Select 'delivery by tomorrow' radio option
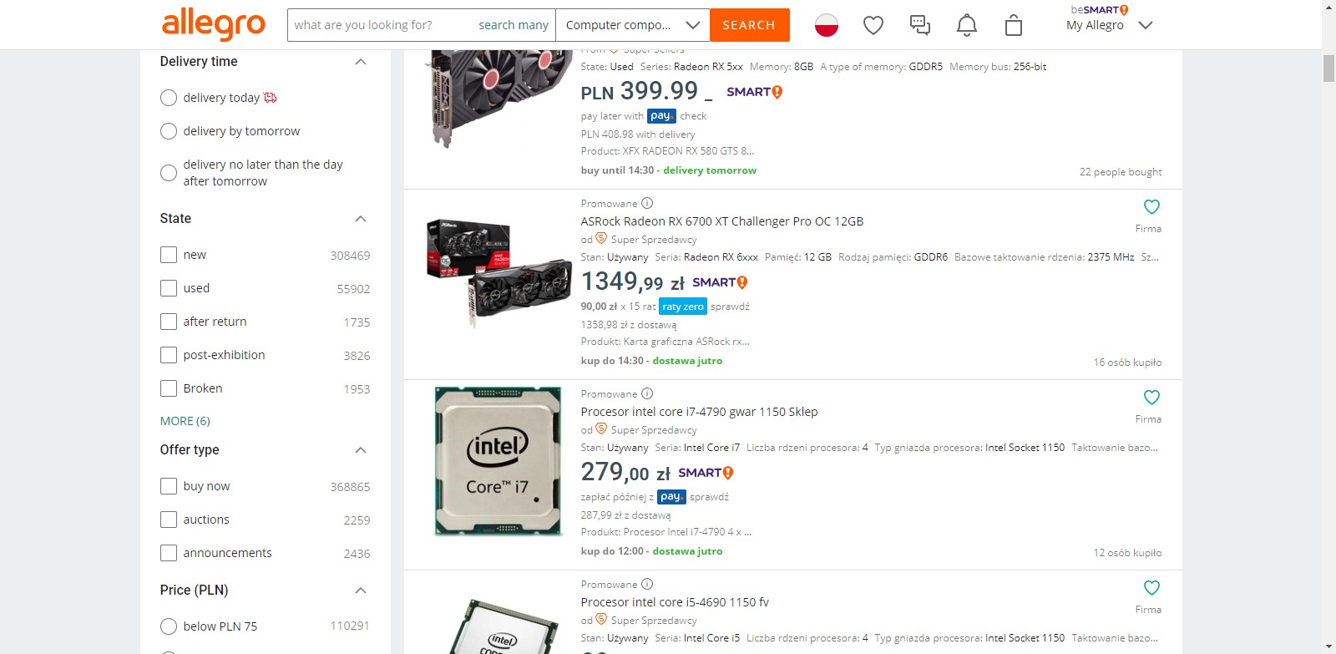 169,131
